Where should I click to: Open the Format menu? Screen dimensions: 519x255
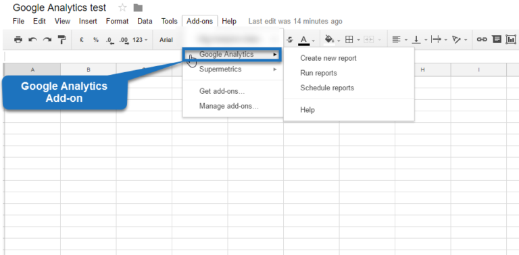point(117,21)
